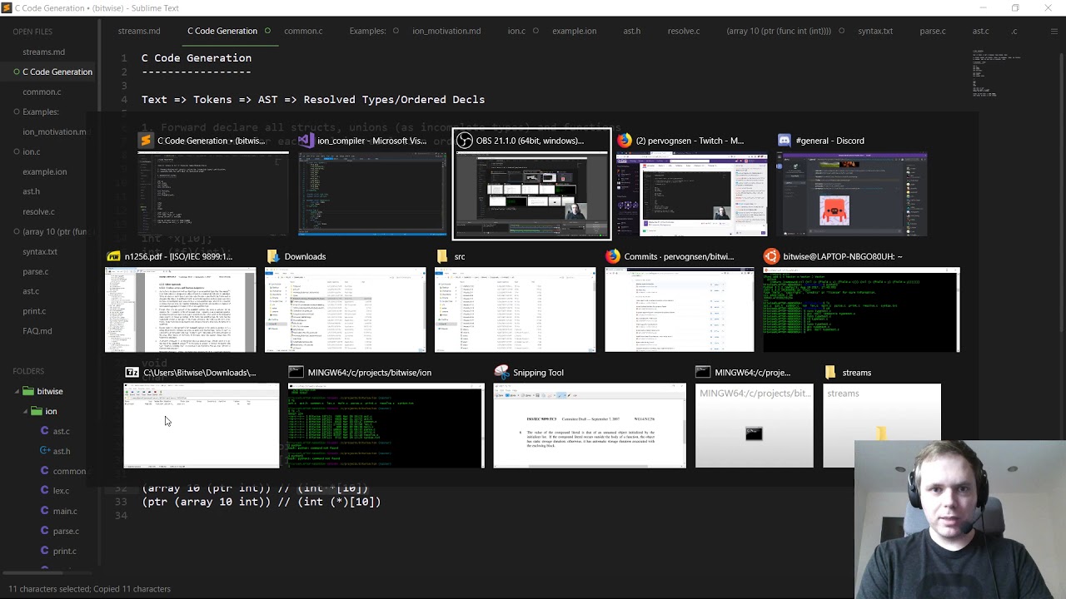Click Ubuntu icon beside bitwise@LAPTOP title

coord(771,256)
